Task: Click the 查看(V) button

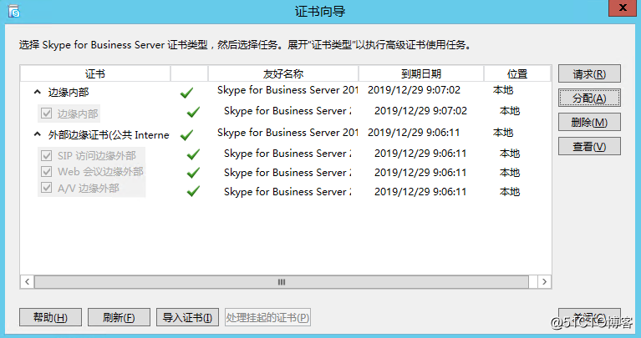Action: point(589,146)
